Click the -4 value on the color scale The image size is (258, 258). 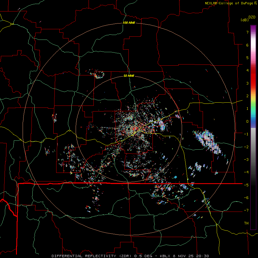[x=246, y=172]
